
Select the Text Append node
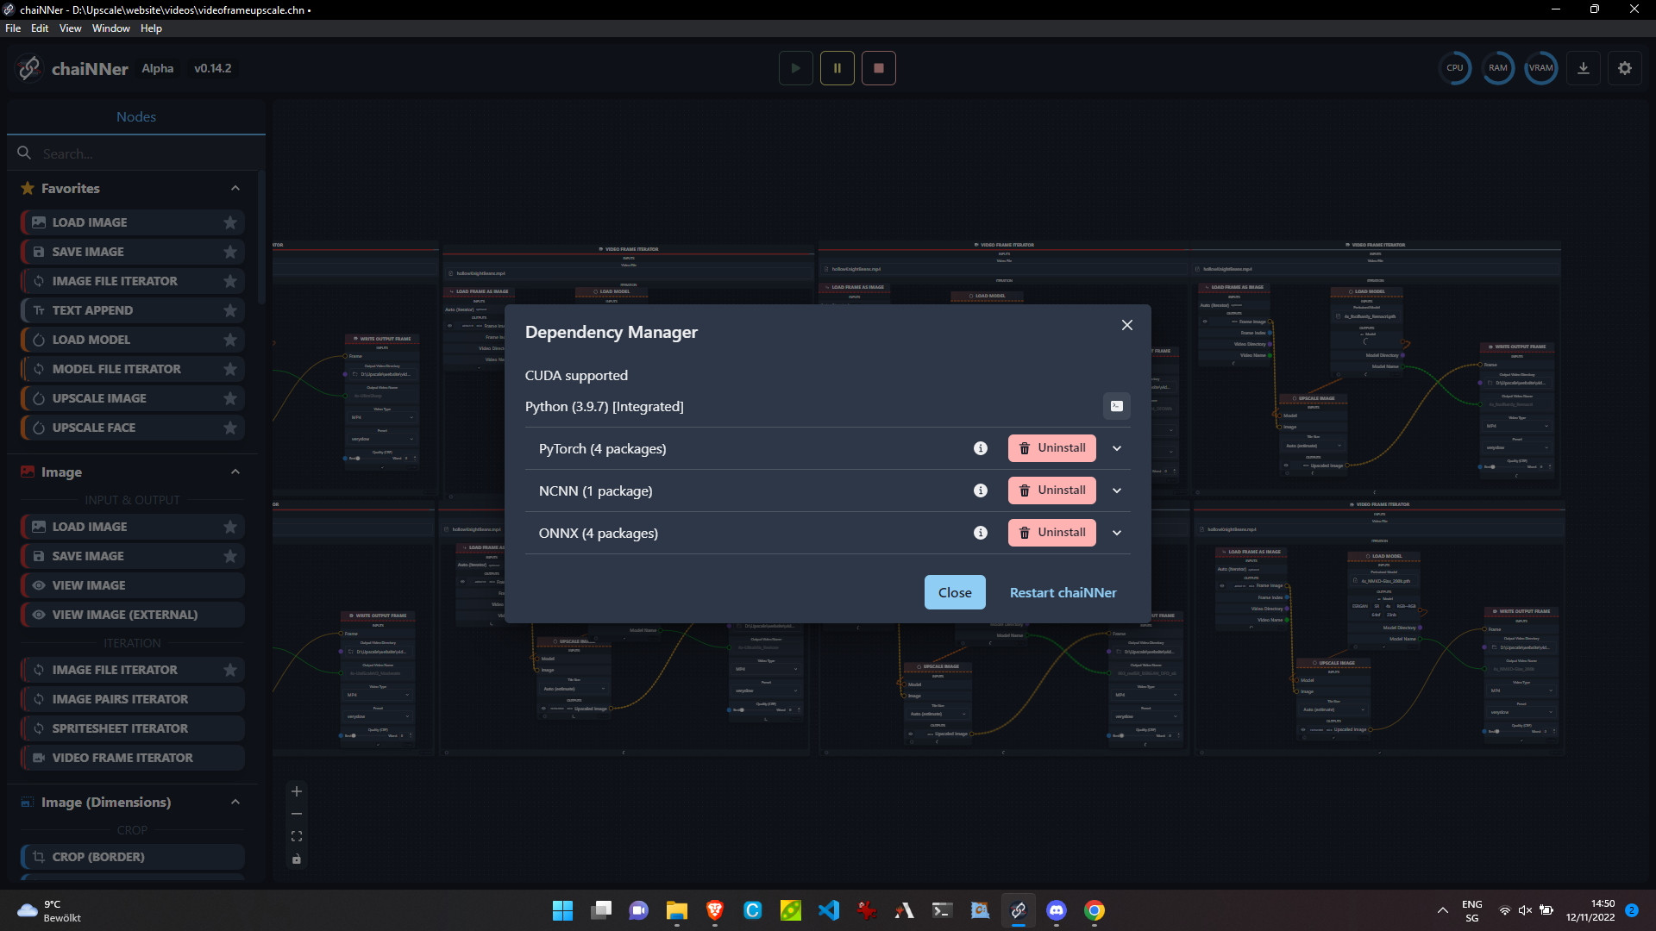[132, 310]
